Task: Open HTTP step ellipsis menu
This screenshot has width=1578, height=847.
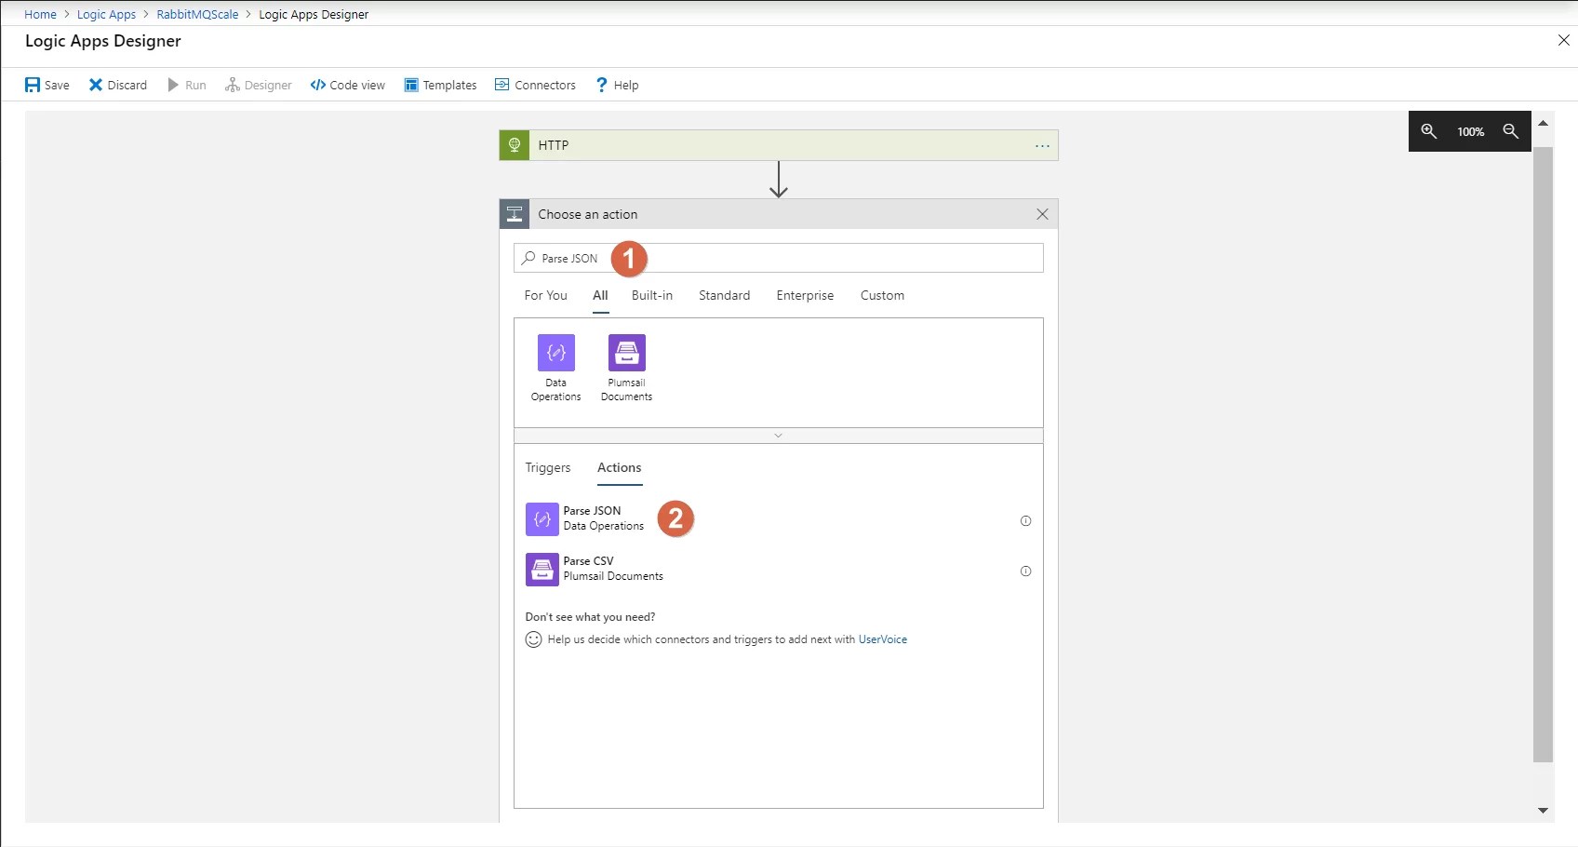Action: click(x=1042, y=145)
